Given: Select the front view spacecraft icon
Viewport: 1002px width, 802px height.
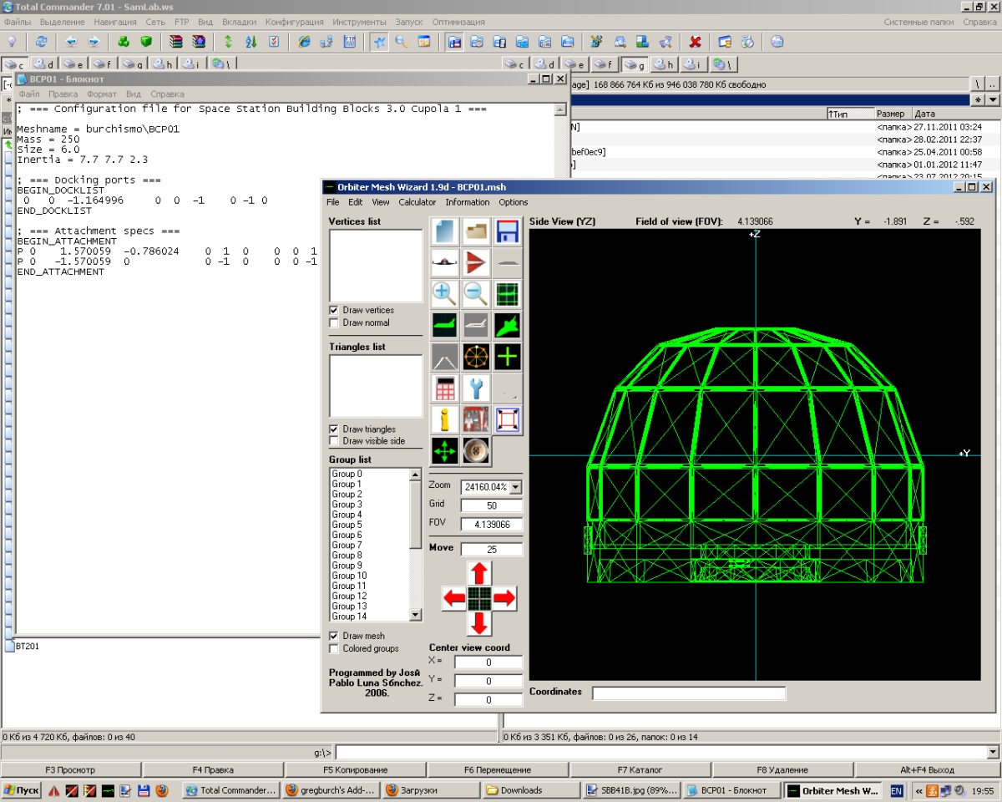Looking at the screenshot, I should [x=445, y=262].
